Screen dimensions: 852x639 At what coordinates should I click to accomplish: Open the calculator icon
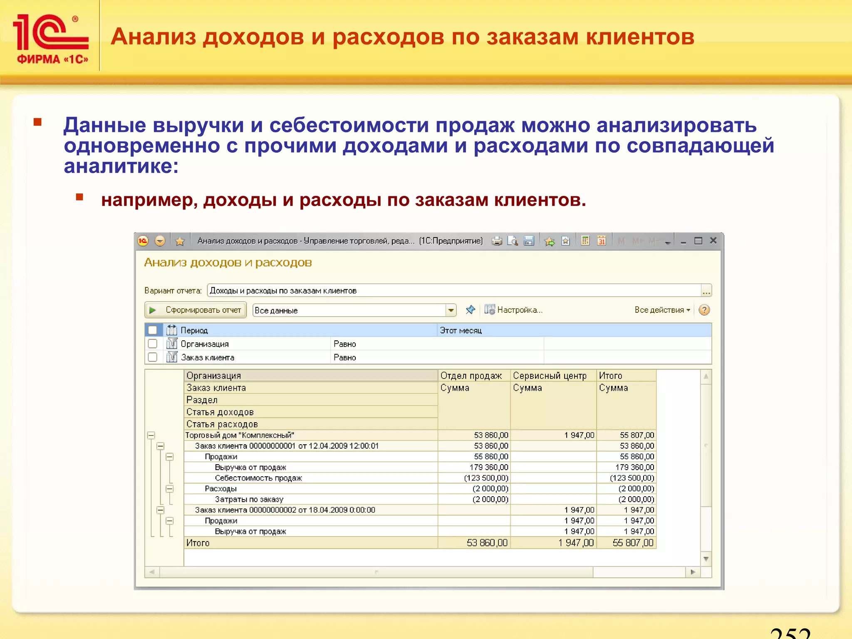(585, 241)
